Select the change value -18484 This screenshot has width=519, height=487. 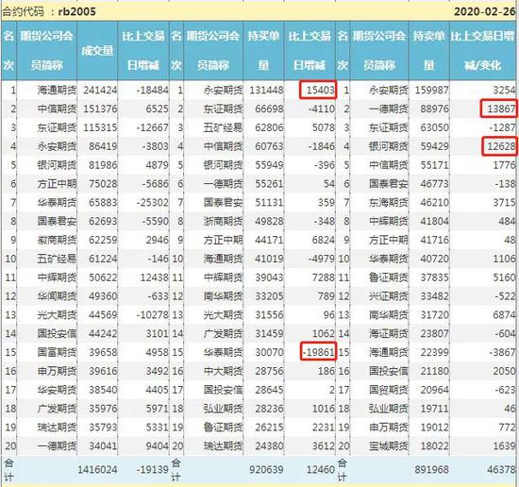click(152, 90)
